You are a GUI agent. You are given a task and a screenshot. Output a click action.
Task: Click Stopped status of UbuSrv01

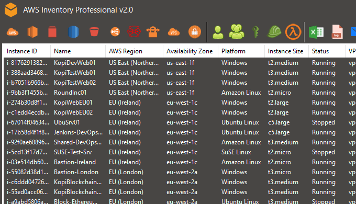coord(324,122)
